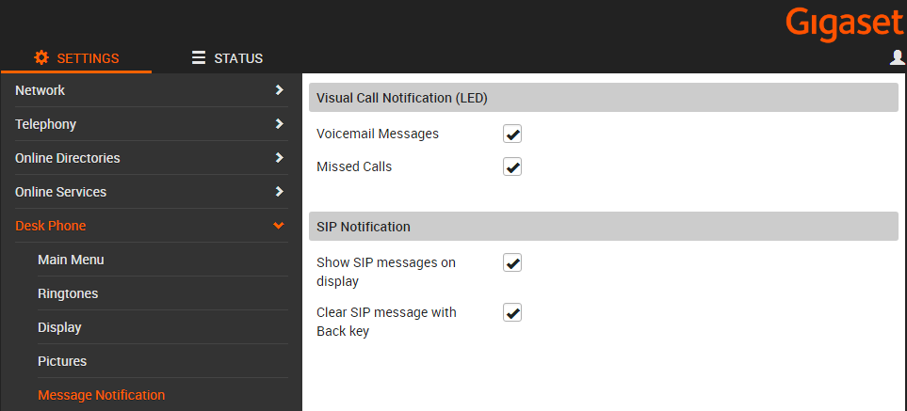
Task: Toggle the Missed Calls checkbox
Action: click(x=512, y=166)
